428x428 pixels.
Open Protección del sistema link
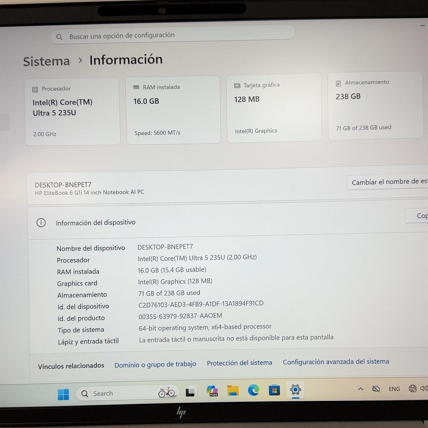(x=239, y=363)
